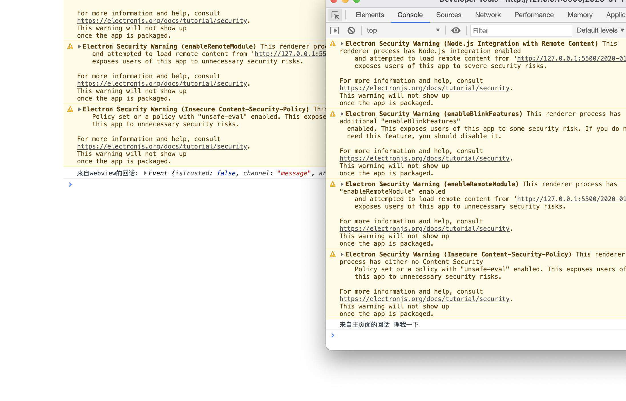Open the 'top' context dropdown

(403, 30)
